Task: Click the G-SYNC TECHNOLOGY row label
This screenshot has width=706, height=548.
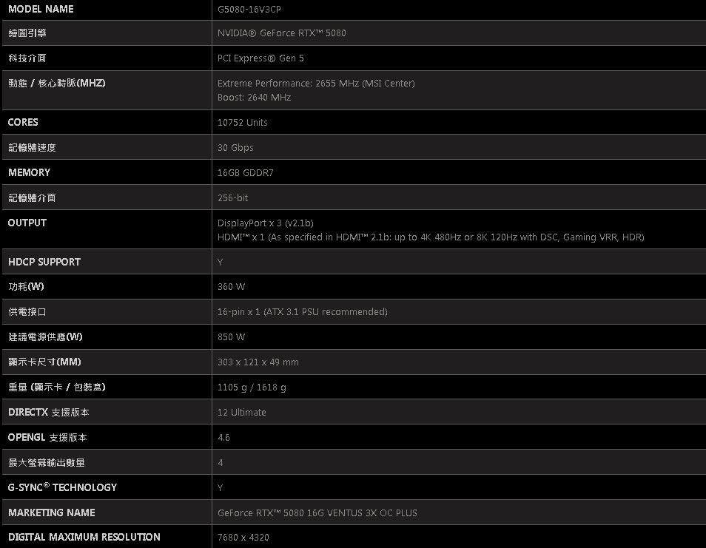Action: [x=62, y=487]
